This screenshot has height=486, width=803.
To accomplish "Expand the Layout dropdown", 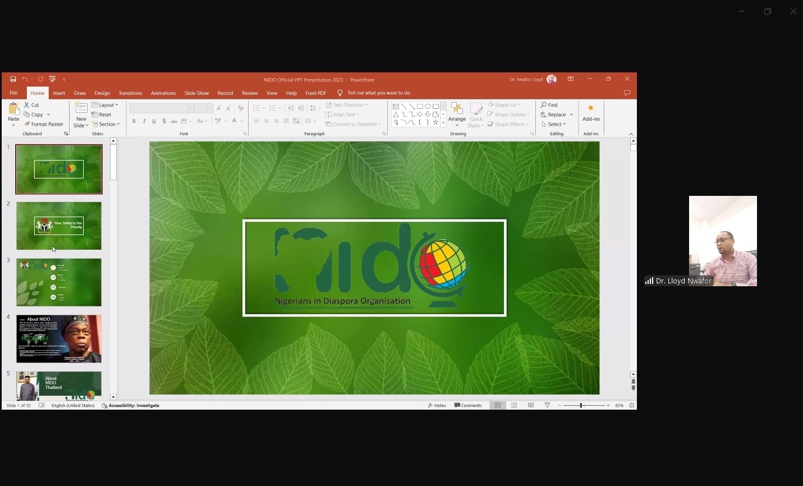I will pos(105,105).
